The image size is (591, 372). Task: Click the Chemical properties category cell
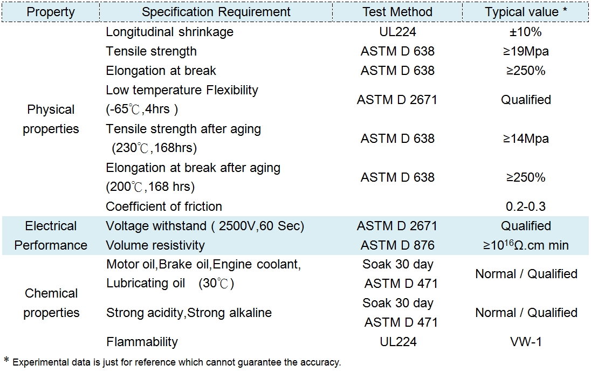[x=51, y=303]
